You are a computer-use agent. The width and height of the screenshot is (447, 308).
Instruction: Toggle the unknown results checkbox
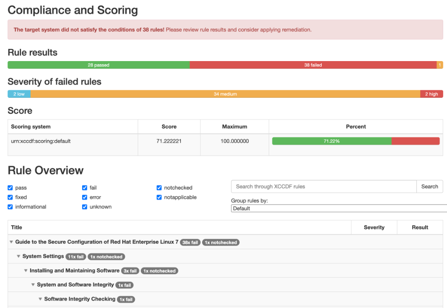pyautogui.click(x=85, y=207)
